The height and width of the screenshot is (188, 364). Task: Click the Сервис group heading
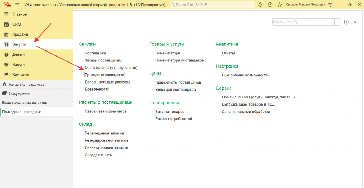tap(224, 88)
